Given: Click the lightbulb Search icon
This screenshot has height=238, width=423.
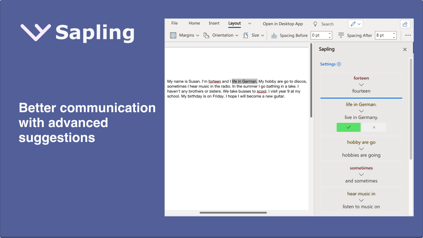Looking at the screenshot, I should 315,24.
